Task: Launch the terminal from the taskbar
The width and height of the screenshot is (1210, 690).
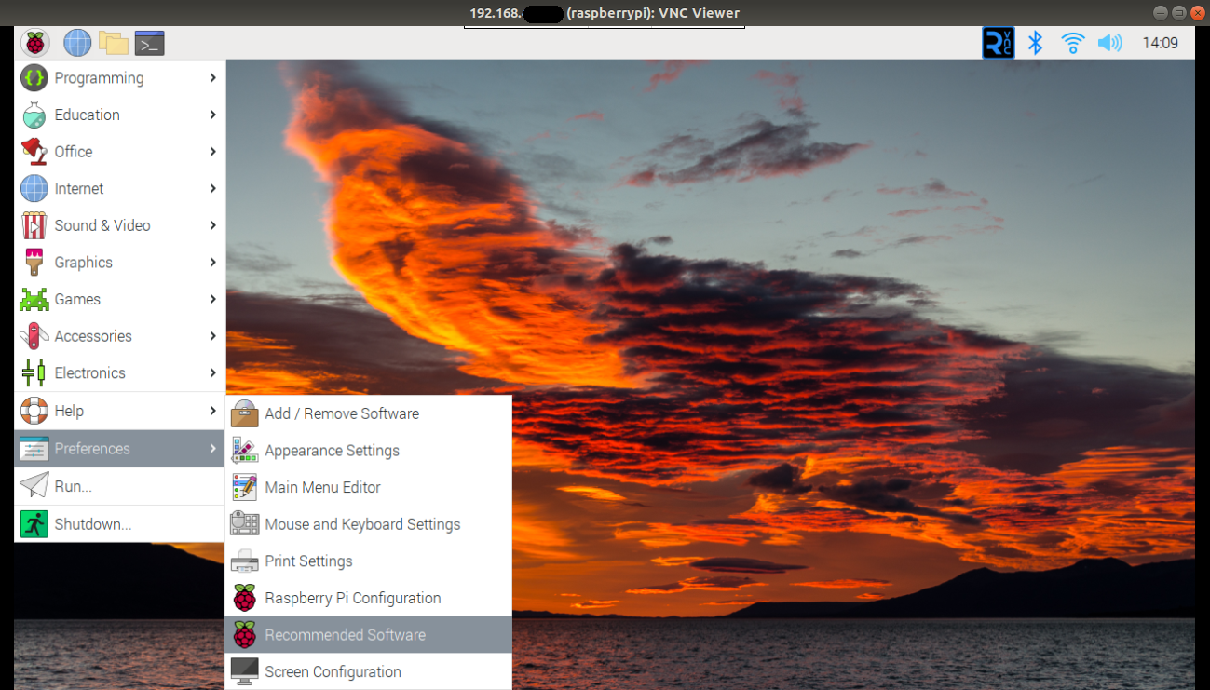Action: click(x=149, y=43)
